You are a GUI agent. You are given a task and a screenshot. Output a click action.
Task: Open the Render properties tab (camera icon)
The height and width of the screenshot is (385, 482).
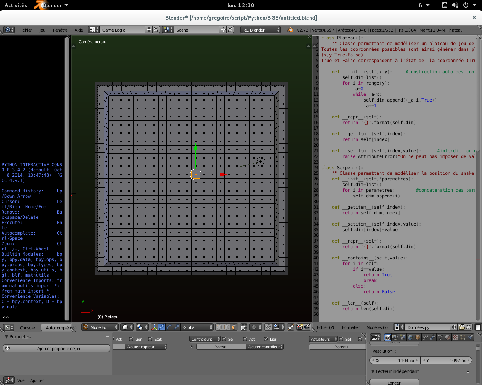tap(388, 337)
